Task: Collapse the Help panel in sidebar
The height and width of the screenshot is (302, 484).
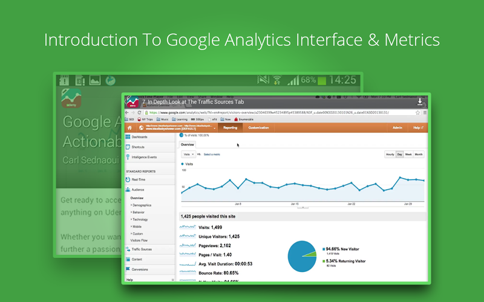Action: point(172,280)
